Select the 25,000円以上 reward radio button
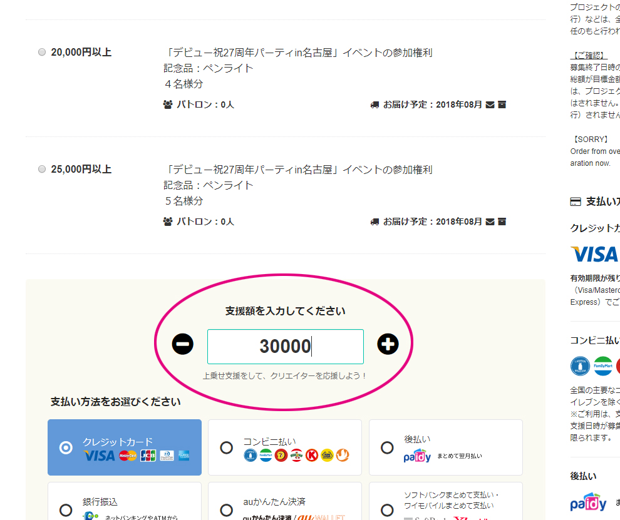 42,170
